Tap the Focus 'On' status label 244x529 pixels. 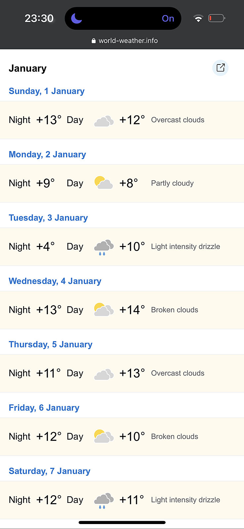pos(168,19)
